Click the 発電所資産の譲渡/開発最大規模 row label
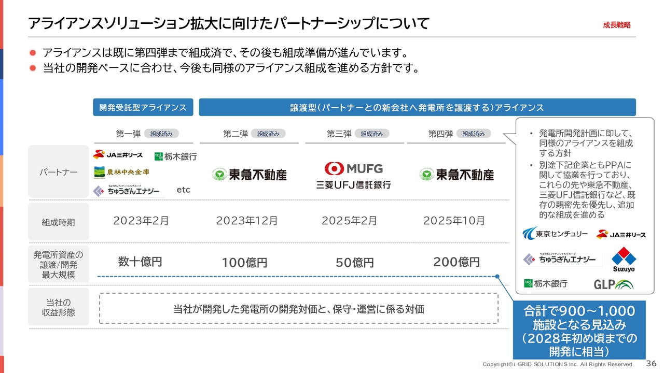 [x=59, y=265]
